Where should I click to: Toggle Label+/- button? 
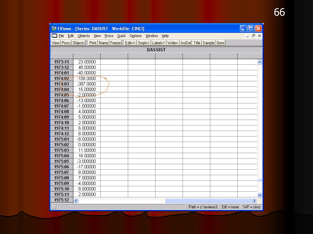pos(159,43)
